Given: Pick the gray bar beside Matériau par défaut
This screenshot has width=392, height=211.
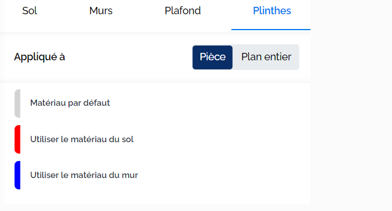Looking at the screenshot, I should coord(18,104).
